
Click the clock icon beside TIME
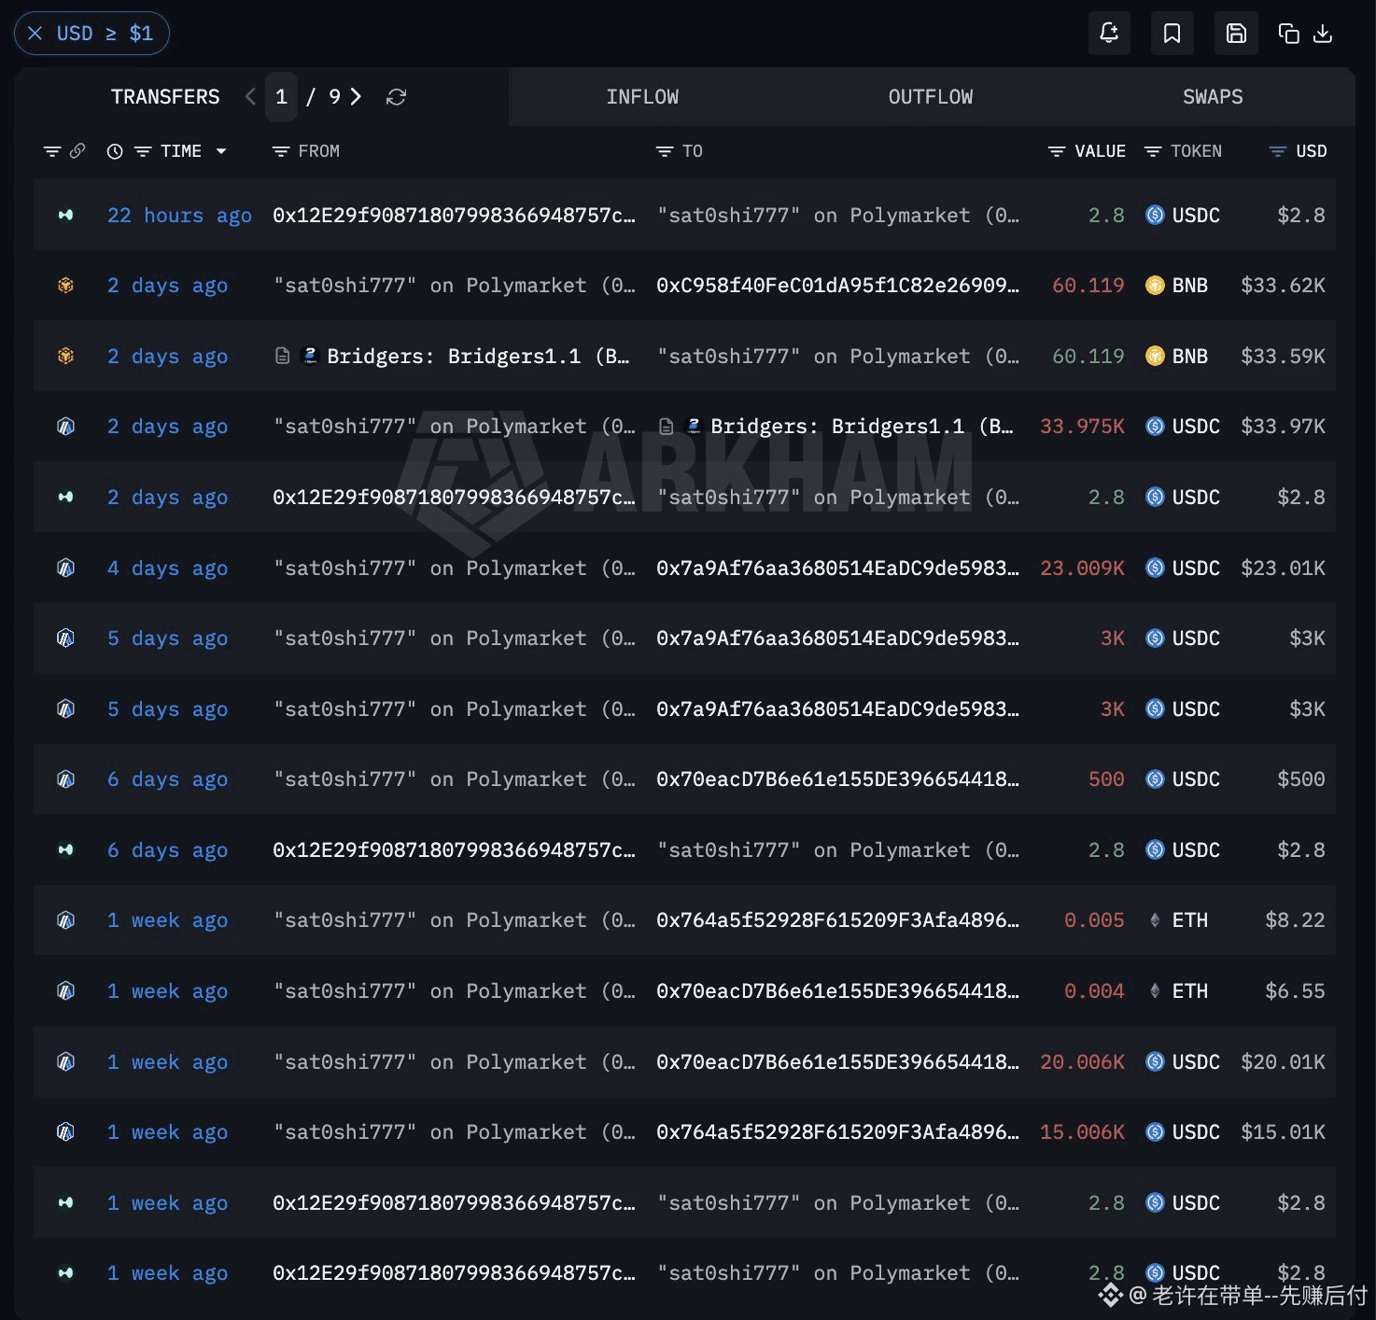115,151
